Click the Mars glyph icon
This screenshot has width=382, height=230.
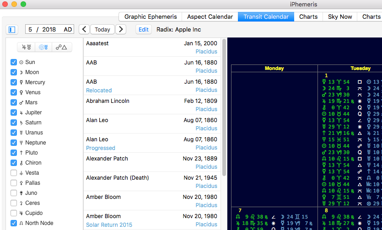pos(21,102)
